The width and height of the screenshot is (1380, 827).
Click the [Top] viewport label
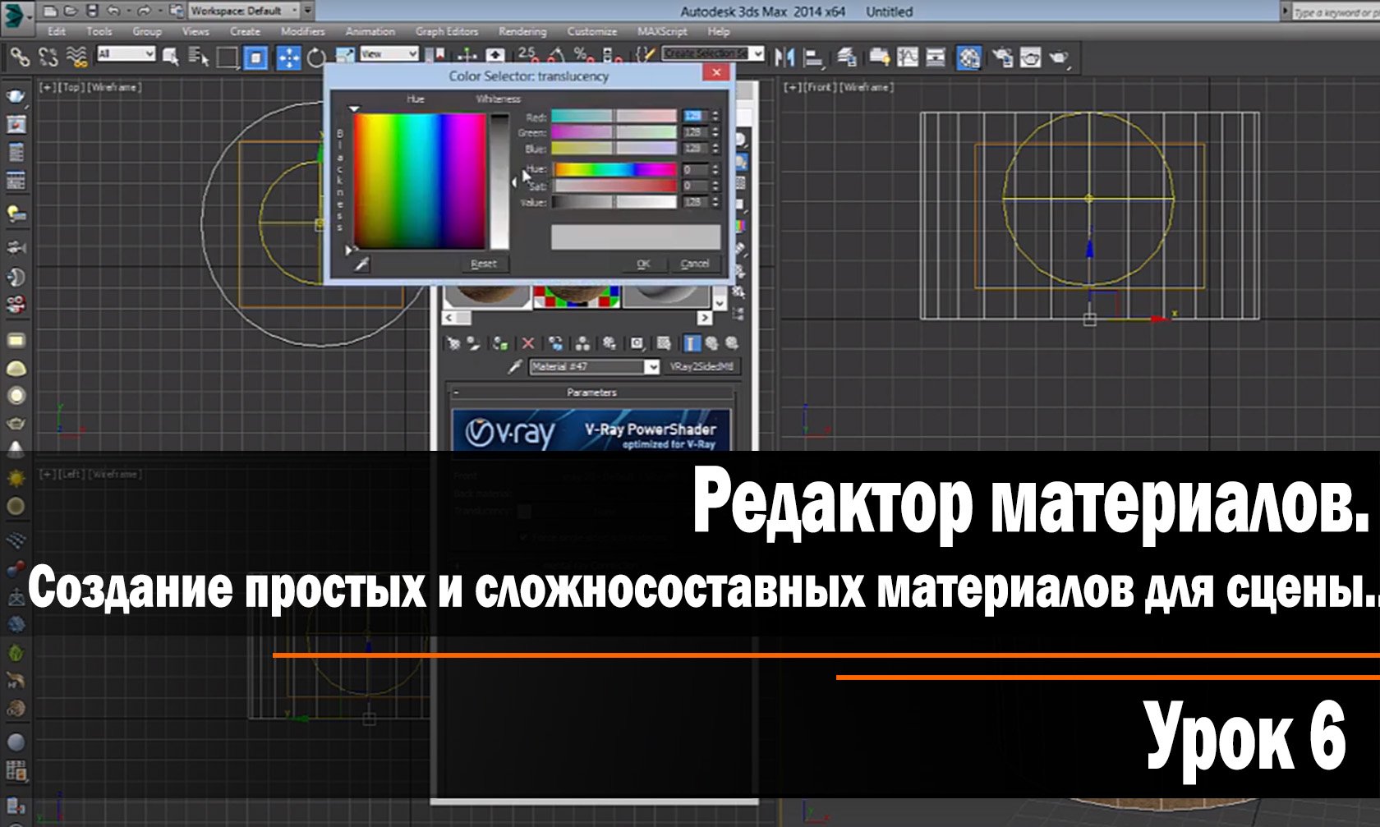(73, 87)
